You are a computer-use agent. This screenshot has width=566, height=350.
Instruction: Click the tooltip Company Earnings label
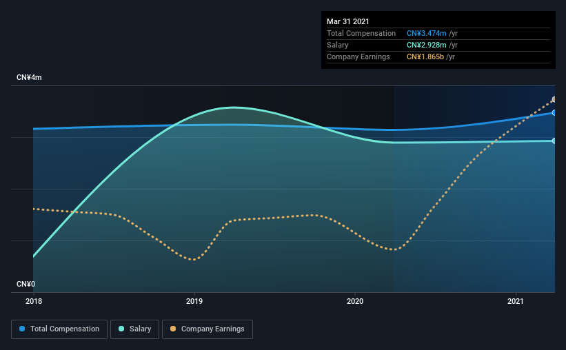point(358,56)
